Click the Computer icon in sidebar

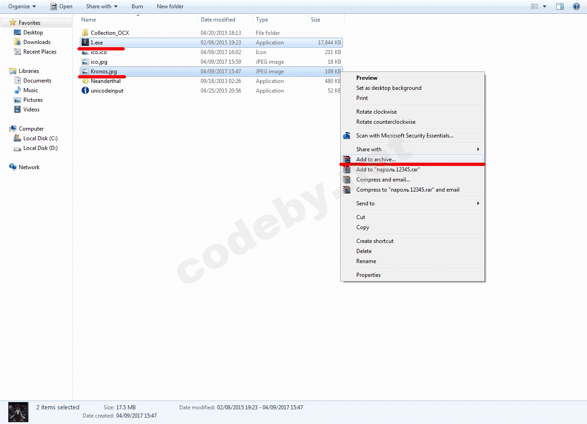click(13, 129)
